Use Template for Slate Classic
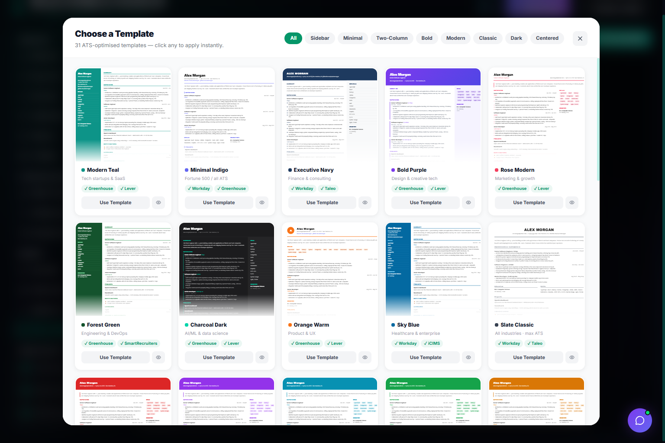The height and width of the screenshot is (443, 665). click(529, 357)
